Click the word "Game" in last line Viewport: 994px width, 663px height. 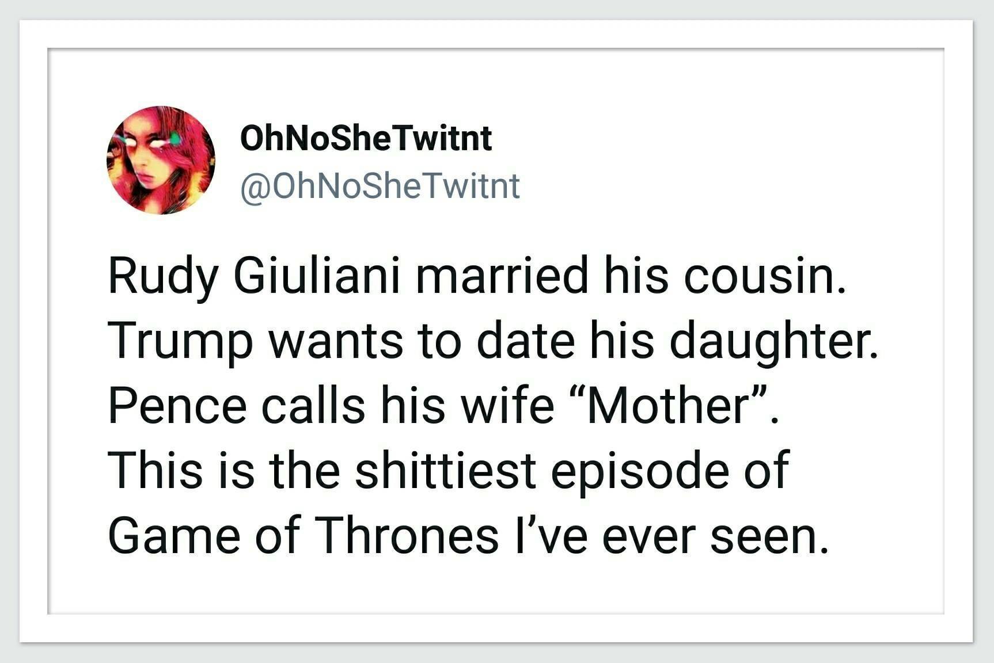coord(174,535)
